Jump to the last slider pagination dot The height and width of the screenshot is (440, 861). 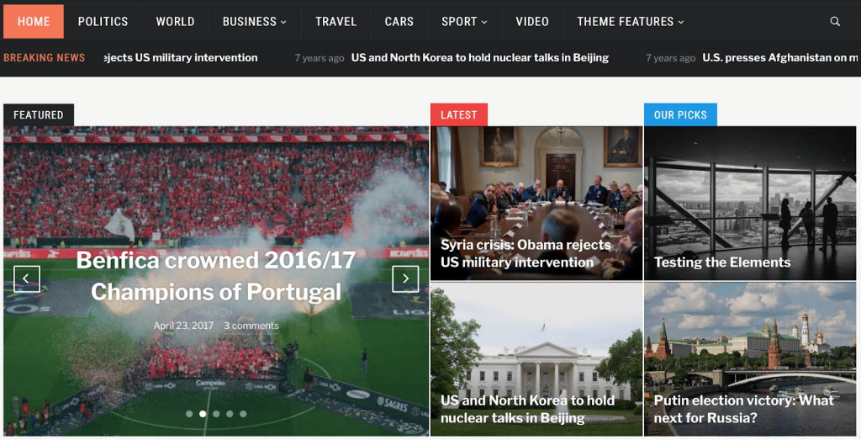point(243,414)
